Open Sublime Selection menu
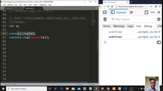Viewport: 163px width, 91px height. pos(10,5)
